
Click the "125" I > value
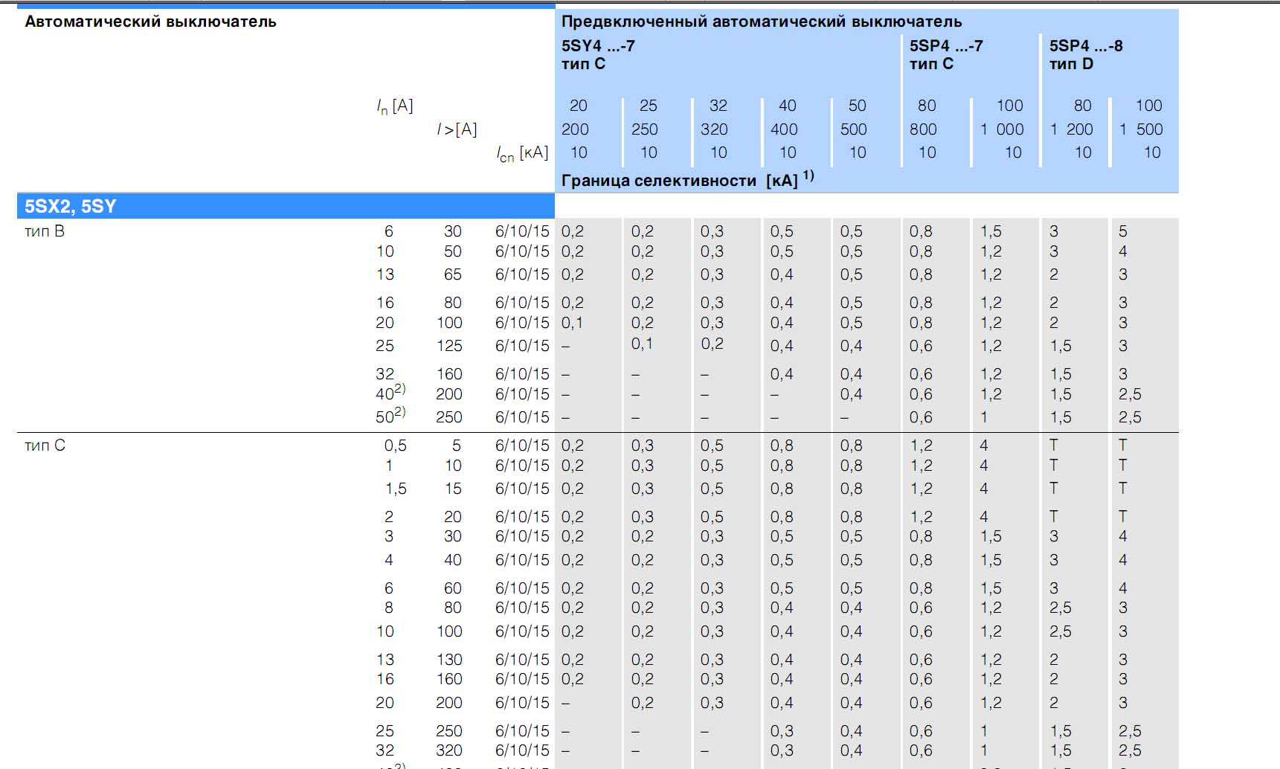pos(449,346)
